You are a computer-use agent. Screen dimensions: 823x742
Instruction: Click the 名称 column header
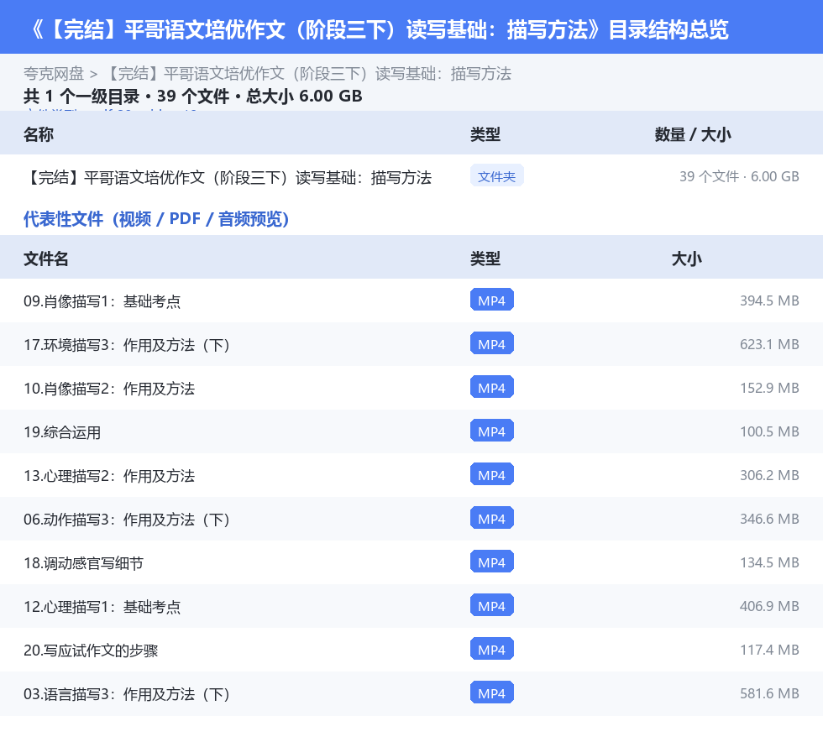pos(39,134)
